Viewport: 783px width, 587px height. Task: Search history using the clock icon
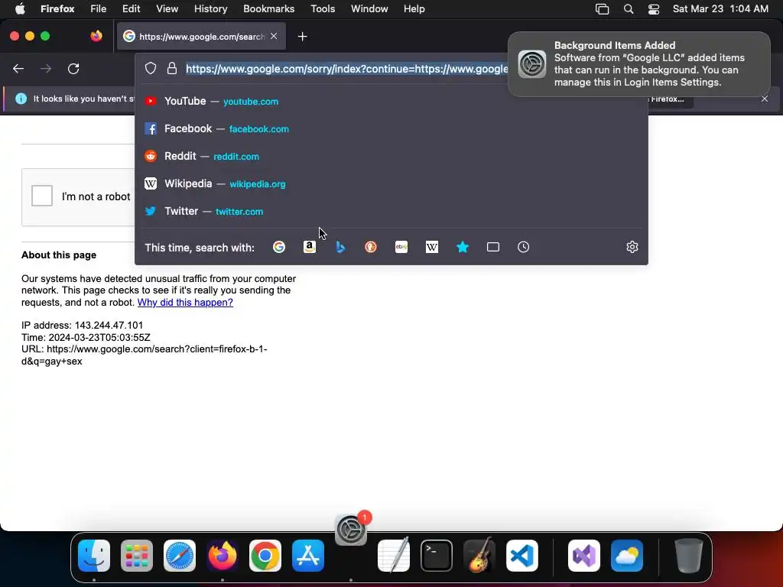523,247
